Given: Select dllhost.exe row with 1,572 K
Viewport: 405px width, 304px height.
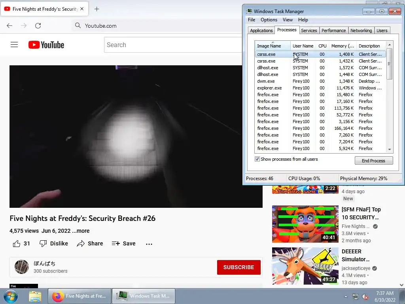Looking at the screenshot, I should (x=320, y=68).
